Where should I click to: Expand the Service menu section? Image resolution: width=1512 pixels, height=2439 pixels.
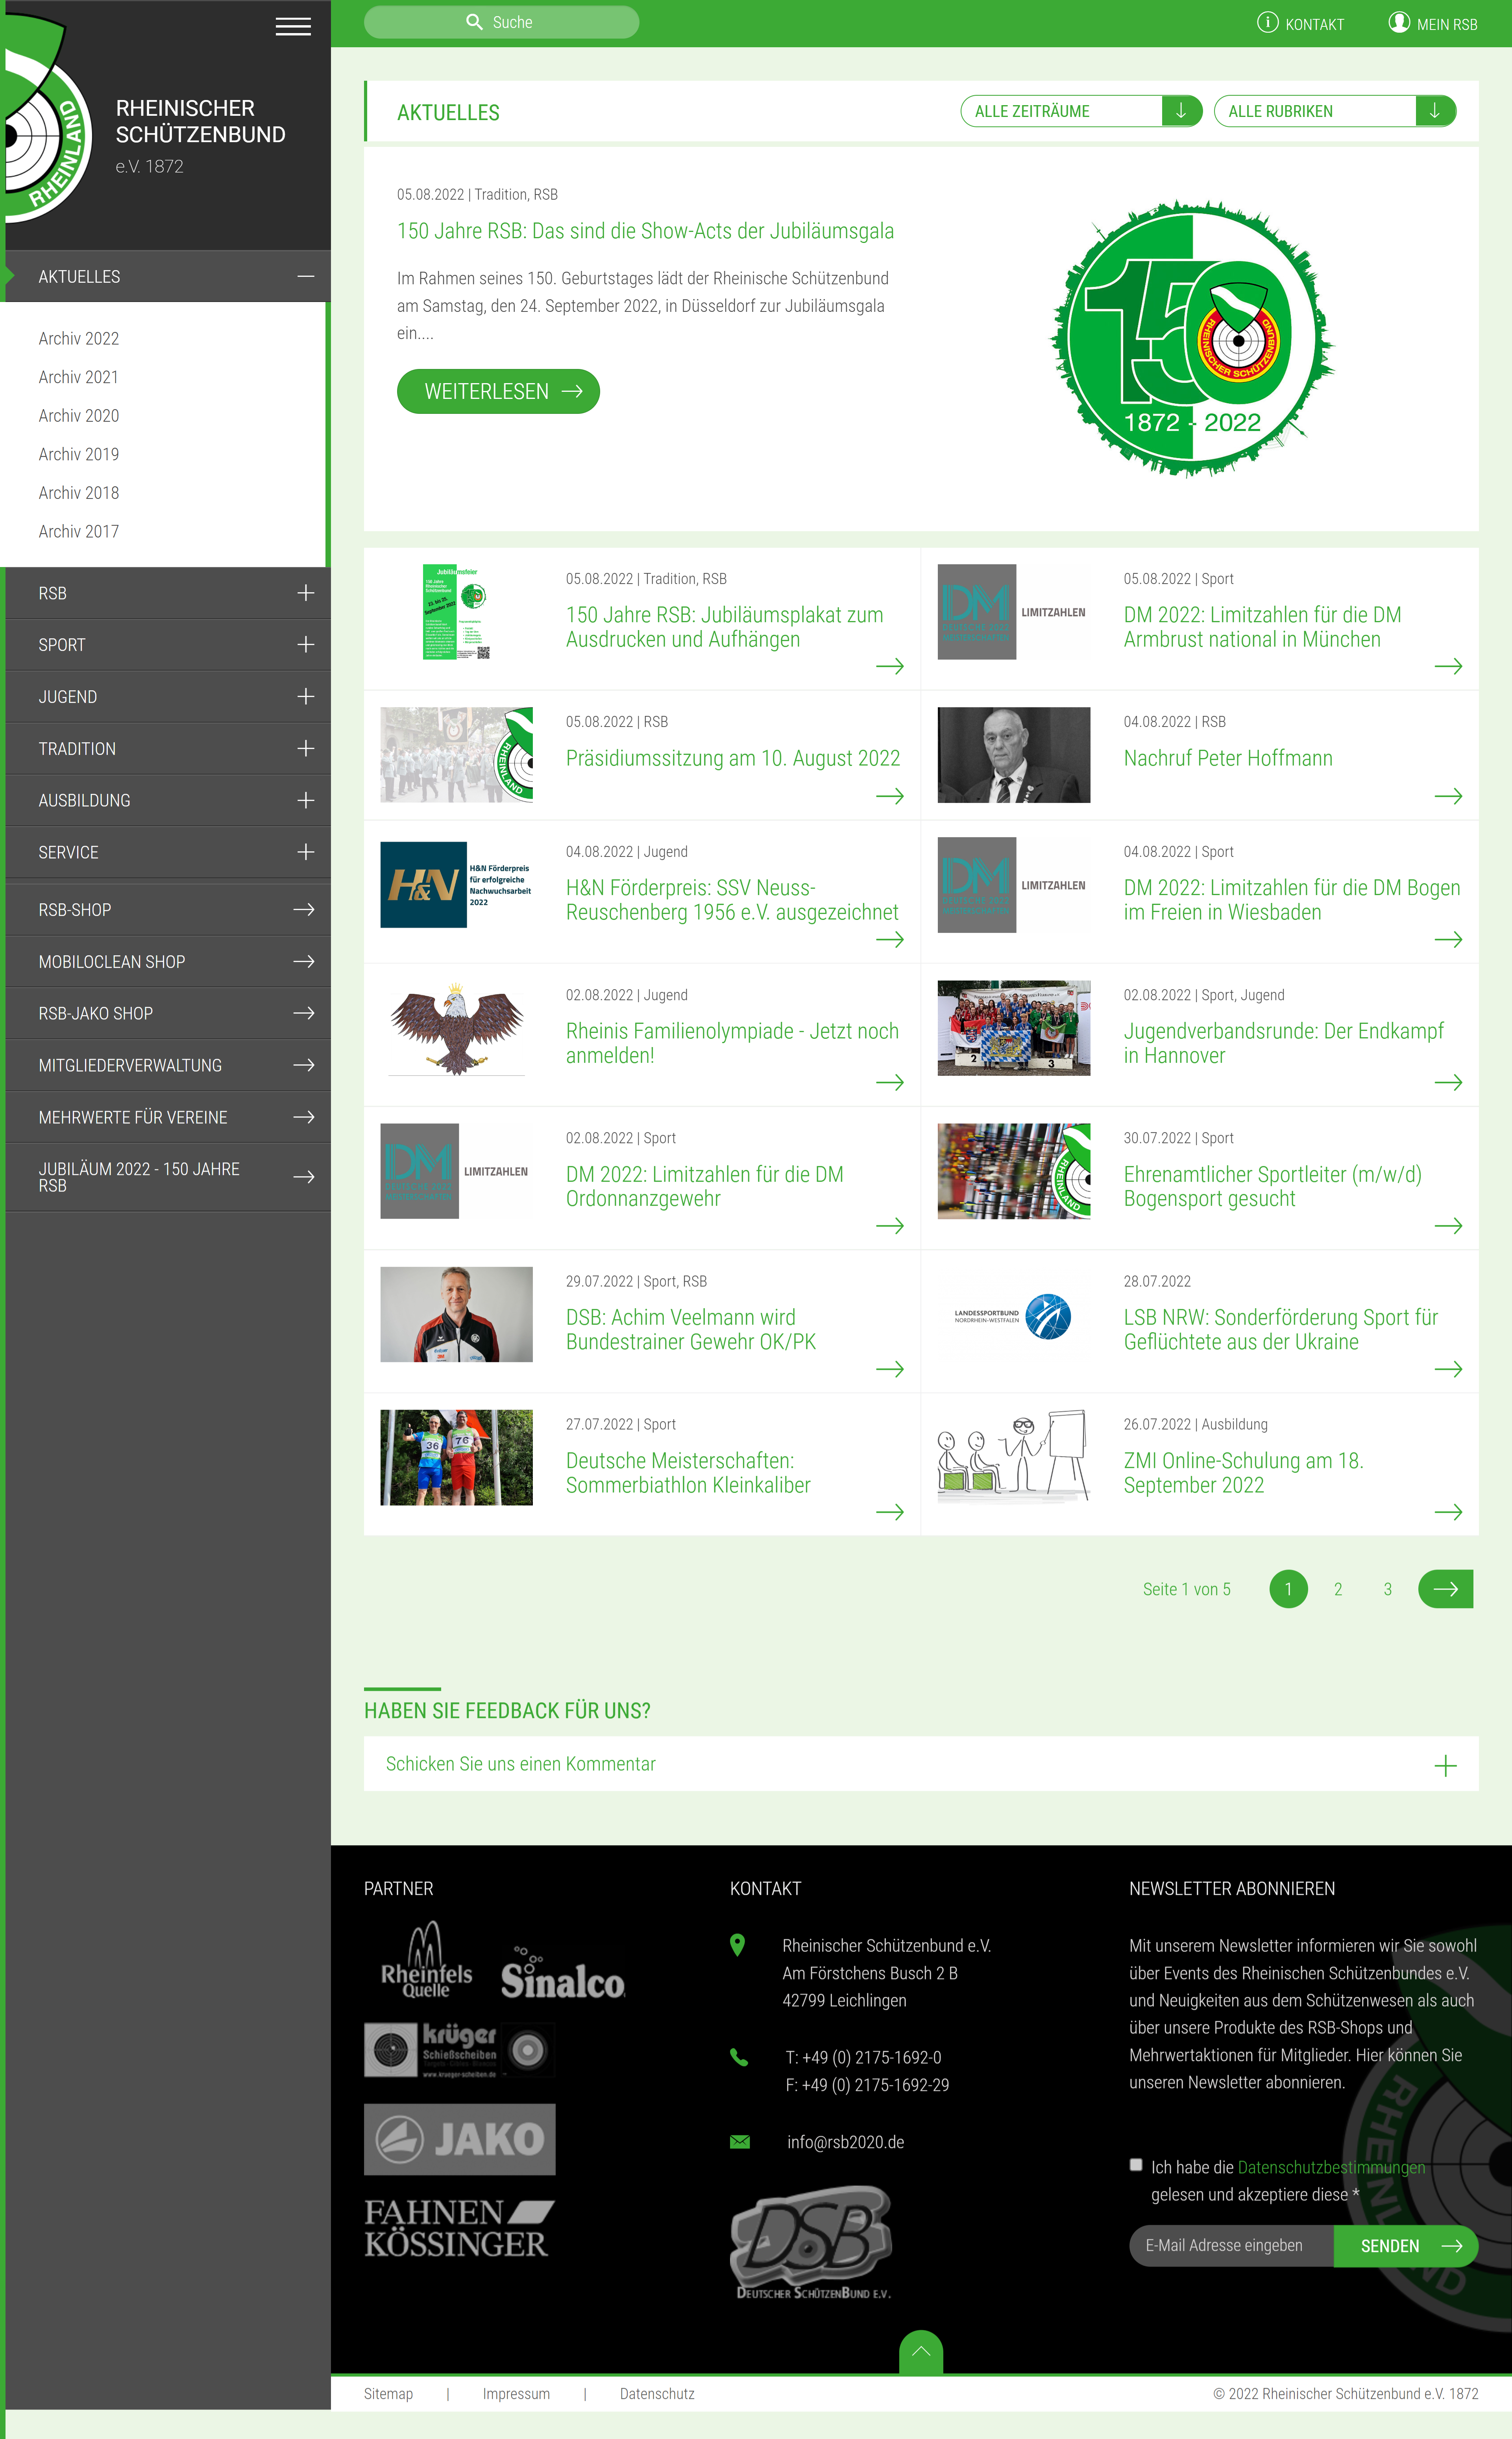[x=306, y=853]
